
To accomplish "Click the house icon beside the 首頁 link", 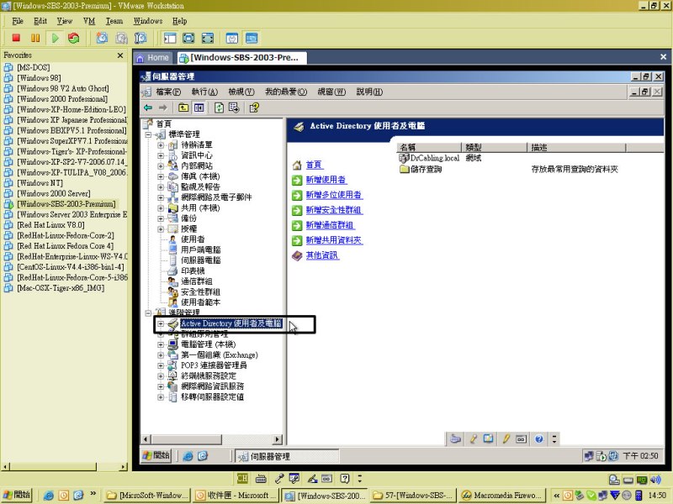I will click(x=297, y=165).
